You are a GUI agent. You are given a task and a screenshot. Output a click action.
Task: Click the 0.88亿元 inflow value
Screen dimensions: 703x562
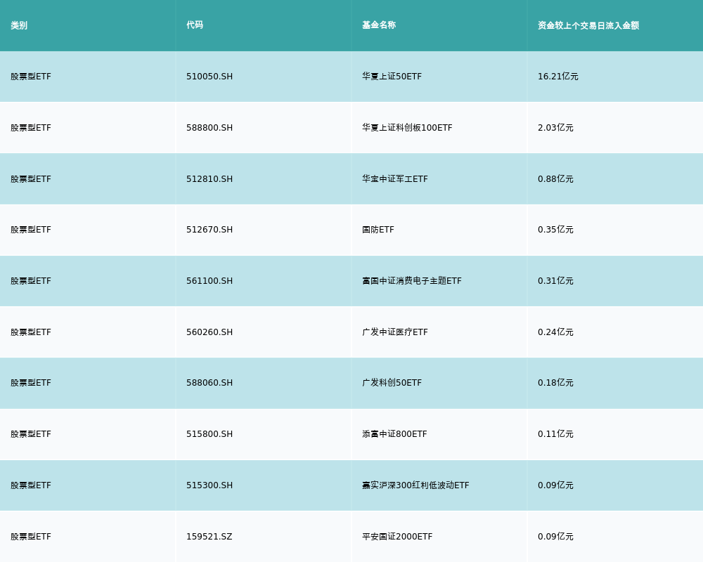click(555, 179)
